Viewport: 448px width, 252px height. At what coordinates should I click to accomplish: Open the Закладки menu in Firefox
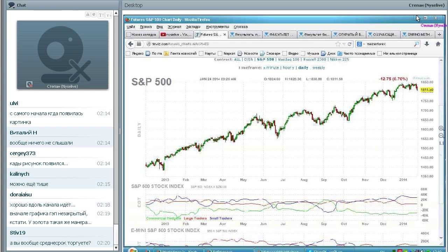[193, 27]
